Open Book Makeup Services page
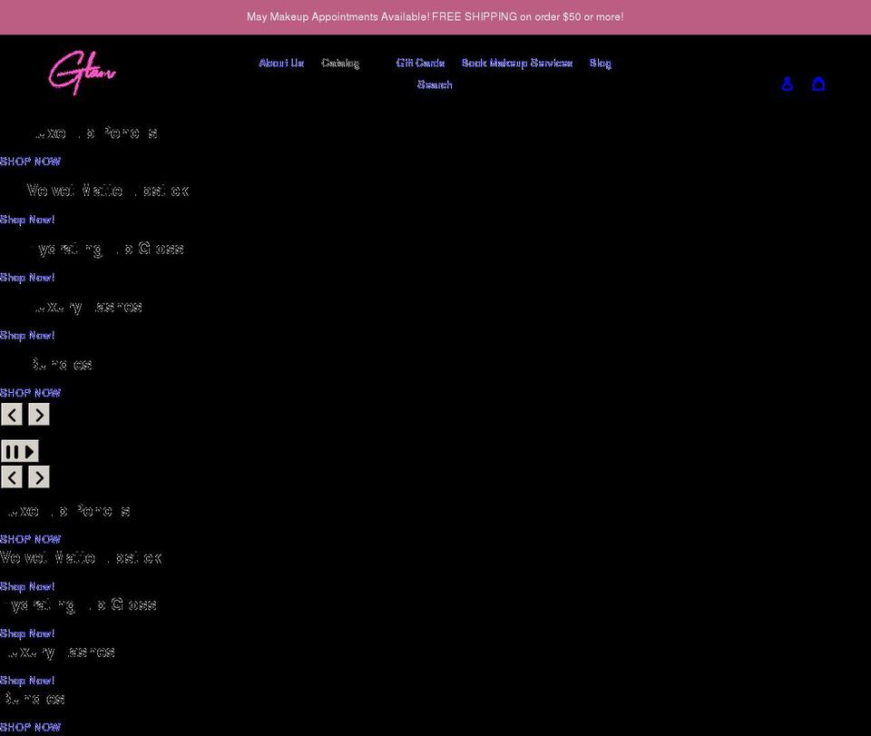871x736 pixels. (517, 63)
